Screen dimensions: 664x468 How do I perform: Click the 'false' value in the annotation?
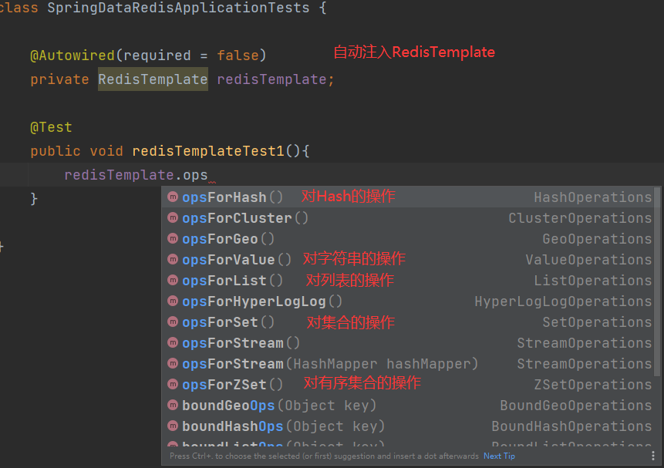(x=238, y=55)
